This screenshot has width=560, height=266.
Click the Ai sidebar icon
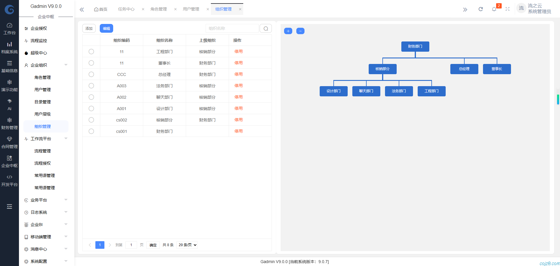click(x=9, y=104)
